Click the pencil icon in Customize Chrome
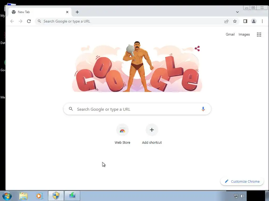 click(x=227, y=181)
